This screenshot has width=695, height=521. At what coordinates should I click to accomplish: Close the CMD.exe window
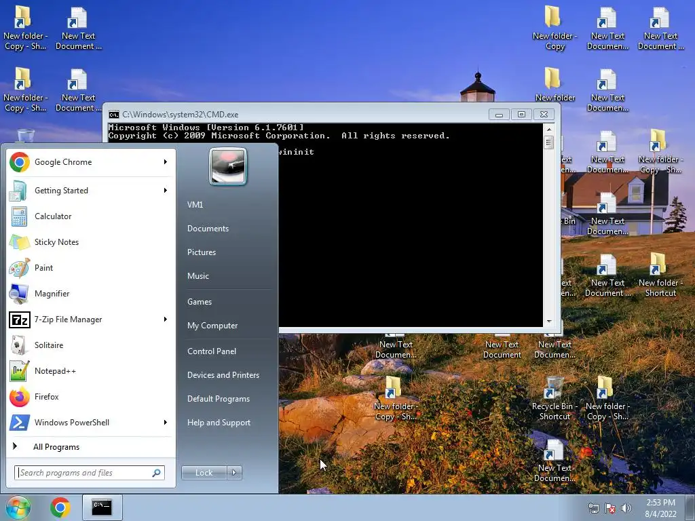coord(544,115)
